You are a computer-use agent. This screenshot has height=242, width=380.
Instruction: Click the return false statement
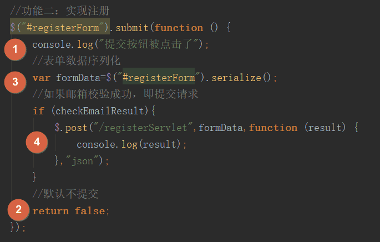(x=71, y=211)
